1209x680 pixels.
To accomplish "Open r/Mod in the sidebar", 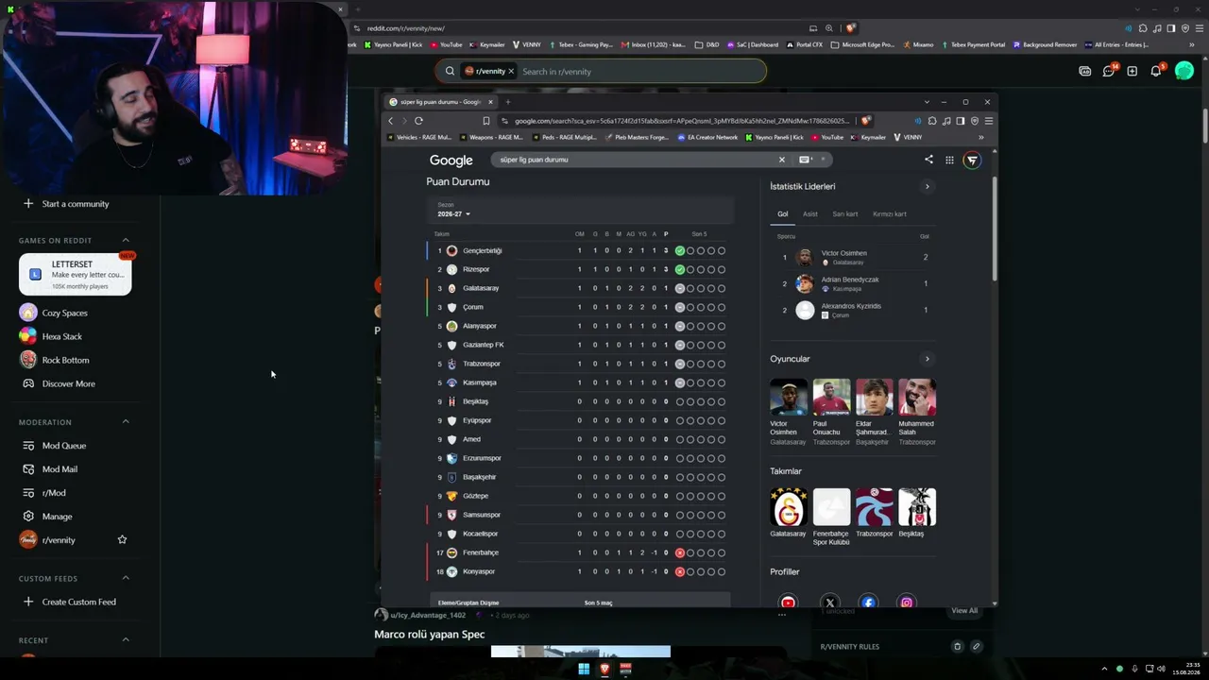I will coord(54,493).
